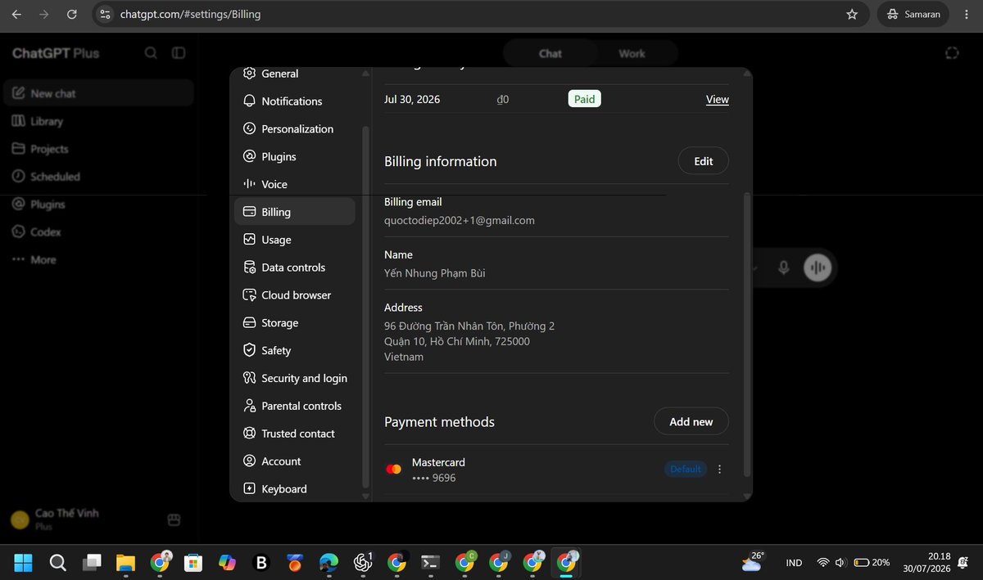This screenshot has height=580, width=983.
Task: Open Mastercard 9696 options menu
Action: pyautogui.click(x=720, y=470)
